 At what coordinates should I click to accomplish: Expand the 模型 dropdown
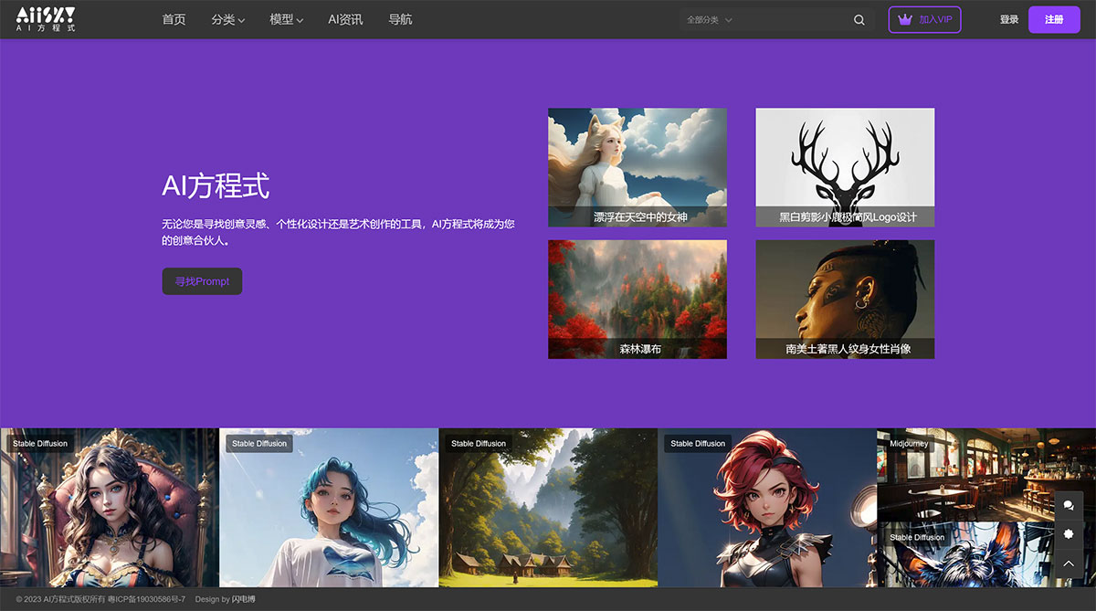(x=286, y=18)
